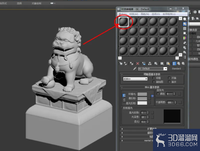Pick material from object with eyedropper
This screenshot has height=151, width=200.
135,68
